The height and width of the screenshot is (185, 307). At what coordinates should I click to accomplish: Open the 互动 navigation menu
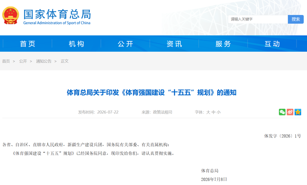[272, 44]
